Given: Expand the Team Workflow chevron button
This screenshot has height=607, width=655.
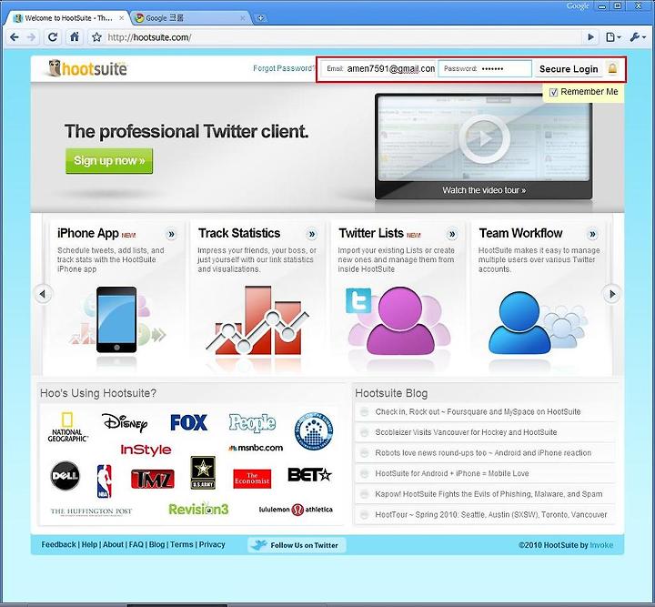Looking at the screenshot, I should point(592,234).
